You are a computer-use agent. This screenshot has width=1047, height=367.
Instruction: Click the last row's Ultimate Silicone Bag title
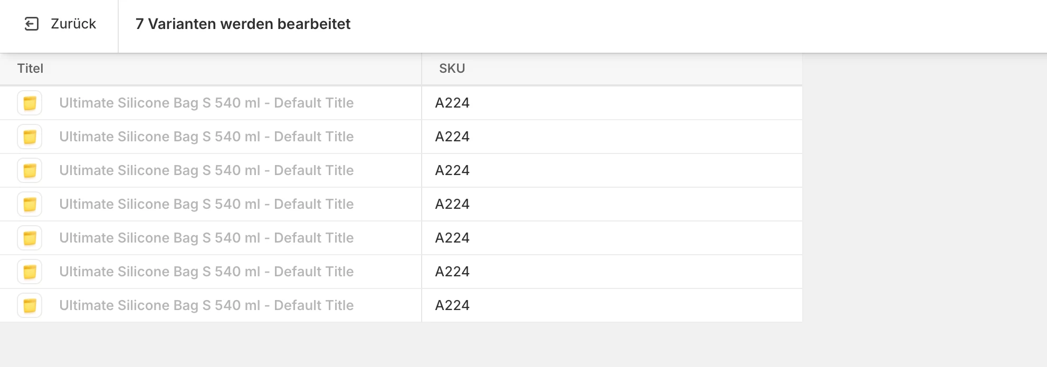click(x=206, y=305)
